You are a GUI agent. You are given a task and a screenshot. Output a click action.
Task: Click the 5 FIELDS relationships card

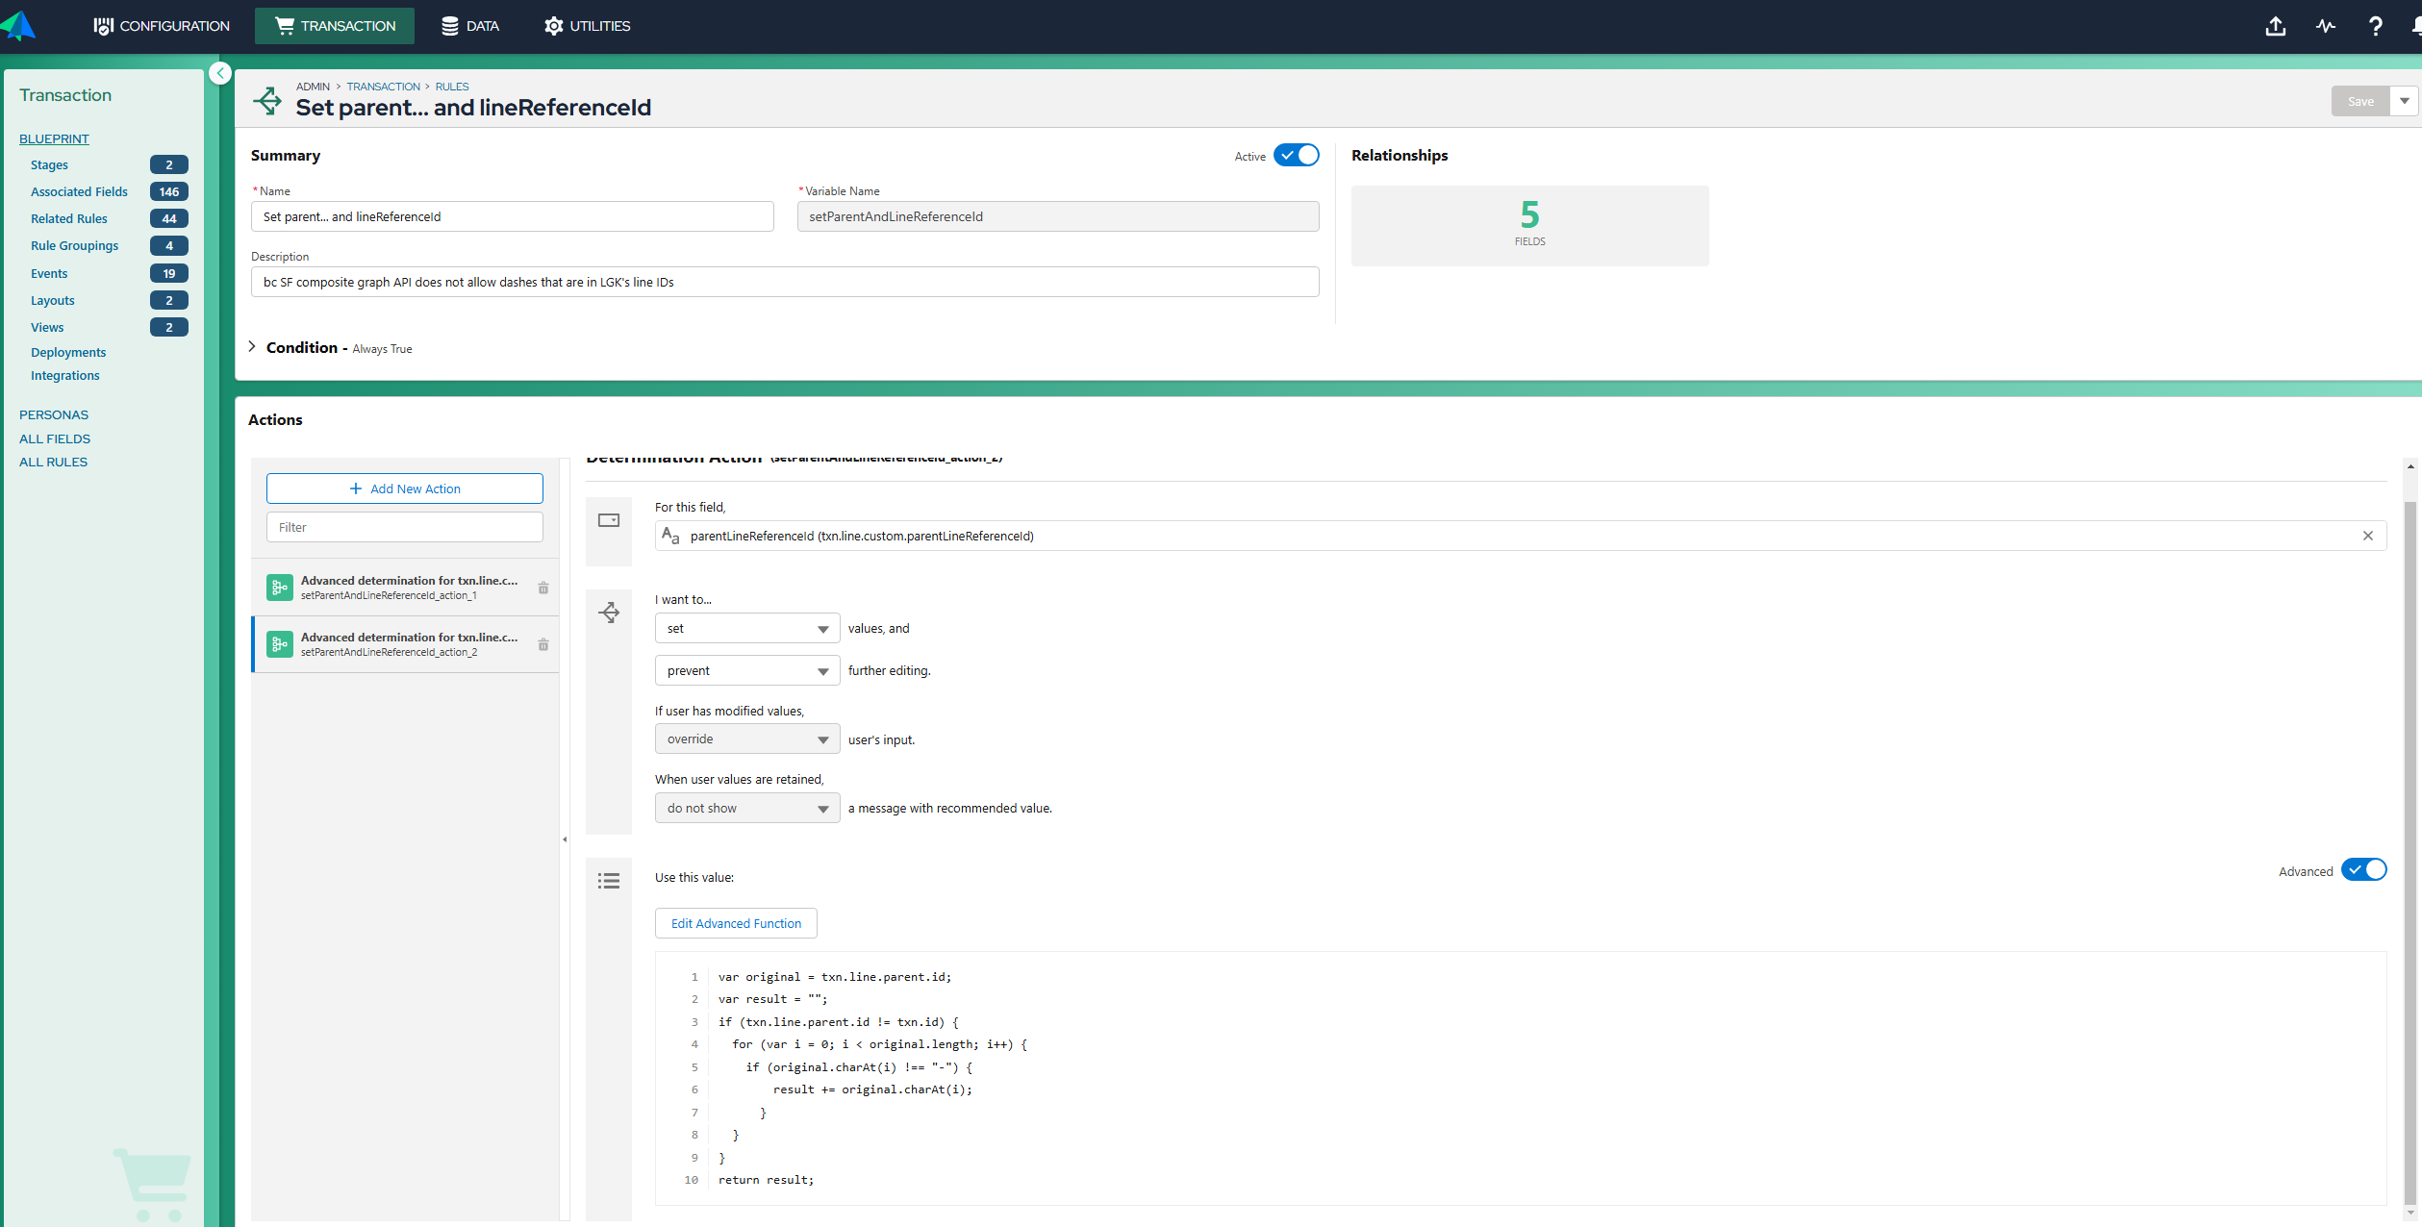pyautogui.click(x=1529, y=226)
